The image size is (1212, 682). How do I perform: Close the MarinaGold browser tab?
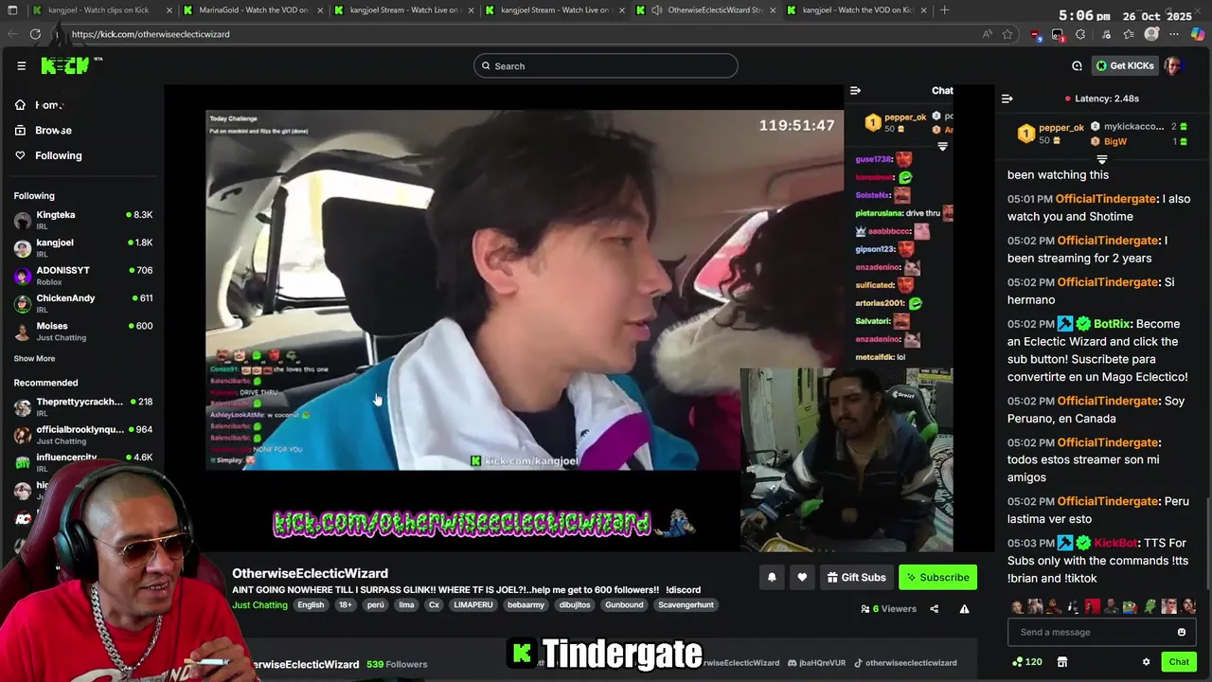[321, 10]
